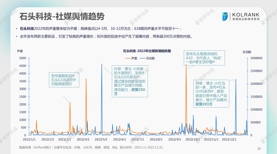Click the right axis value 1000000
Viewport: 277px width, 154px height.
pos(256,110)
